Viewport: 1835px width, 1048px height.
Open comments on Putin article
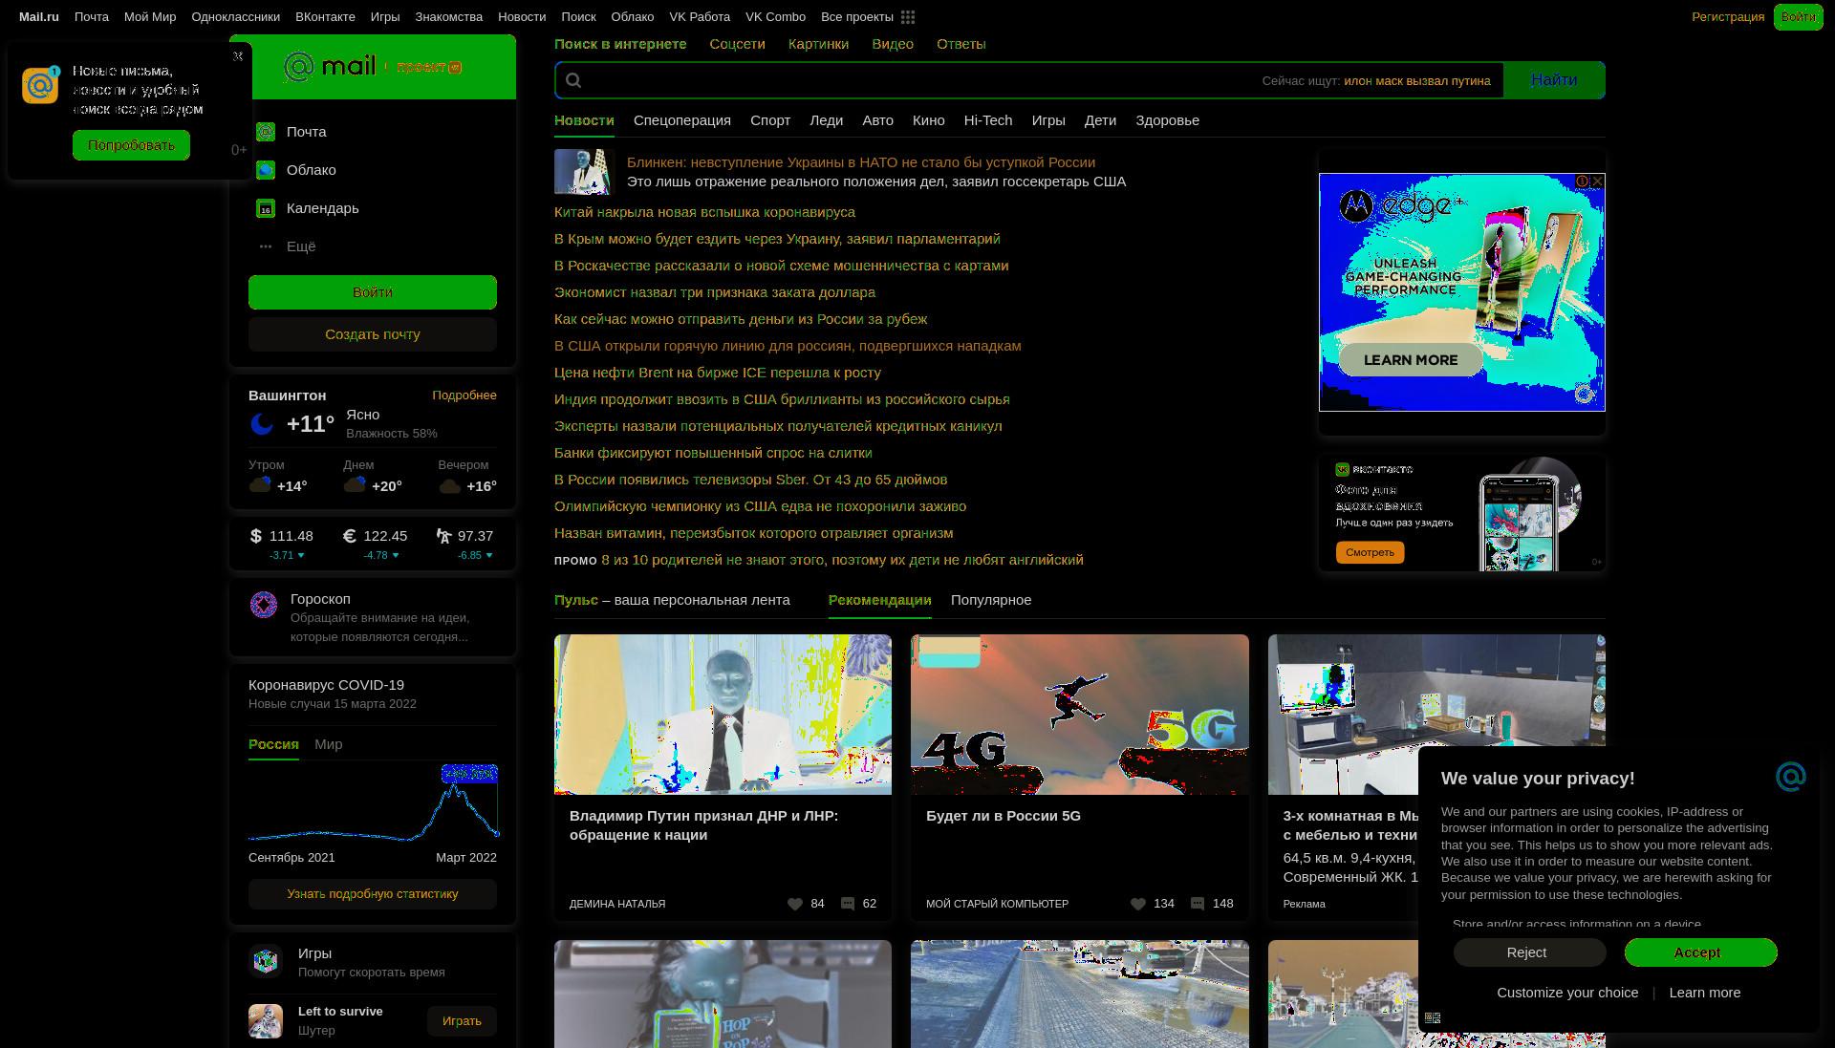point(848,904)
